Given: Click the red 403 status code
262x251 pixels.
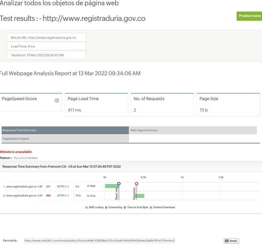Looking at the screenshot, I should (48, 196).
